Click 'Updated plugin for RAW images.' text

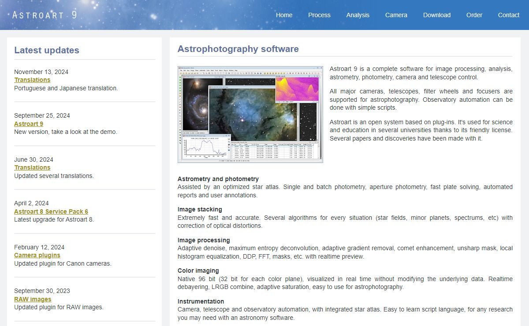pyautogui.click(x=59, y=307)
